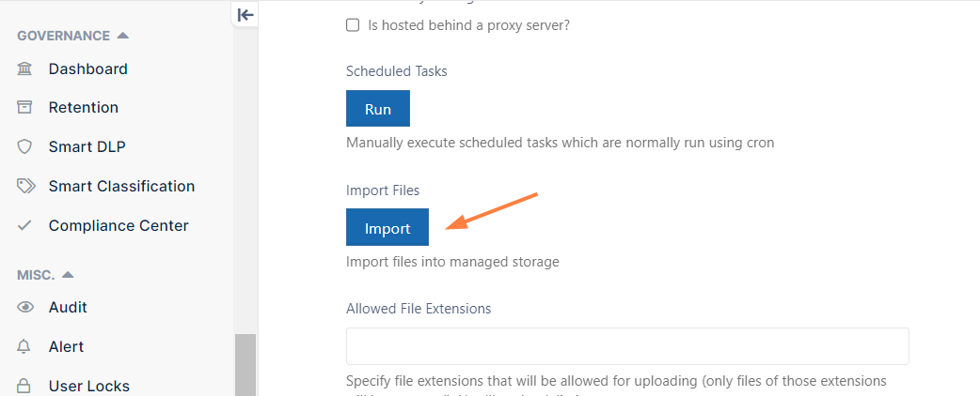Run the scheduled tasks manually
Viewport: 980px width, 396px height.
coord(378,109)
